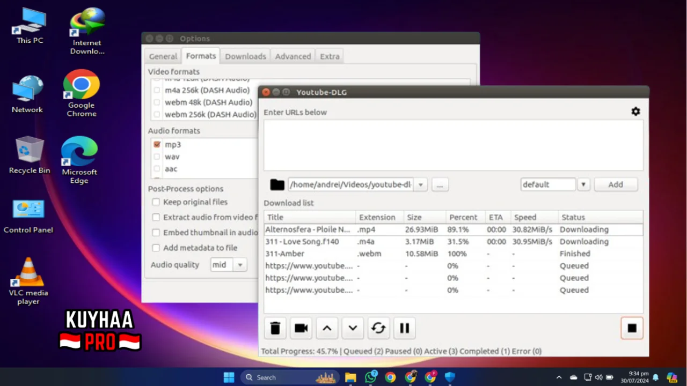This screenshot has height=386, width=687.
Task: Open Windows Security shield in taskbar
Action: click(x=450, y=377)
